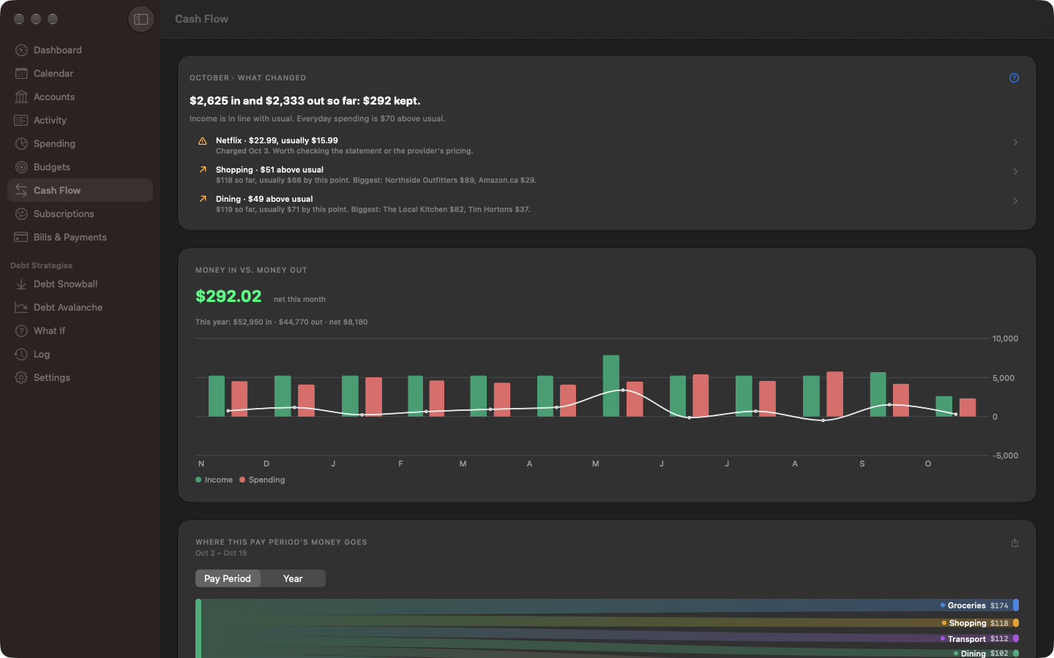Viewport: 1054px width, 658px height.
Task: Switch to the Pay Period segment
Action: pos(228,578)
